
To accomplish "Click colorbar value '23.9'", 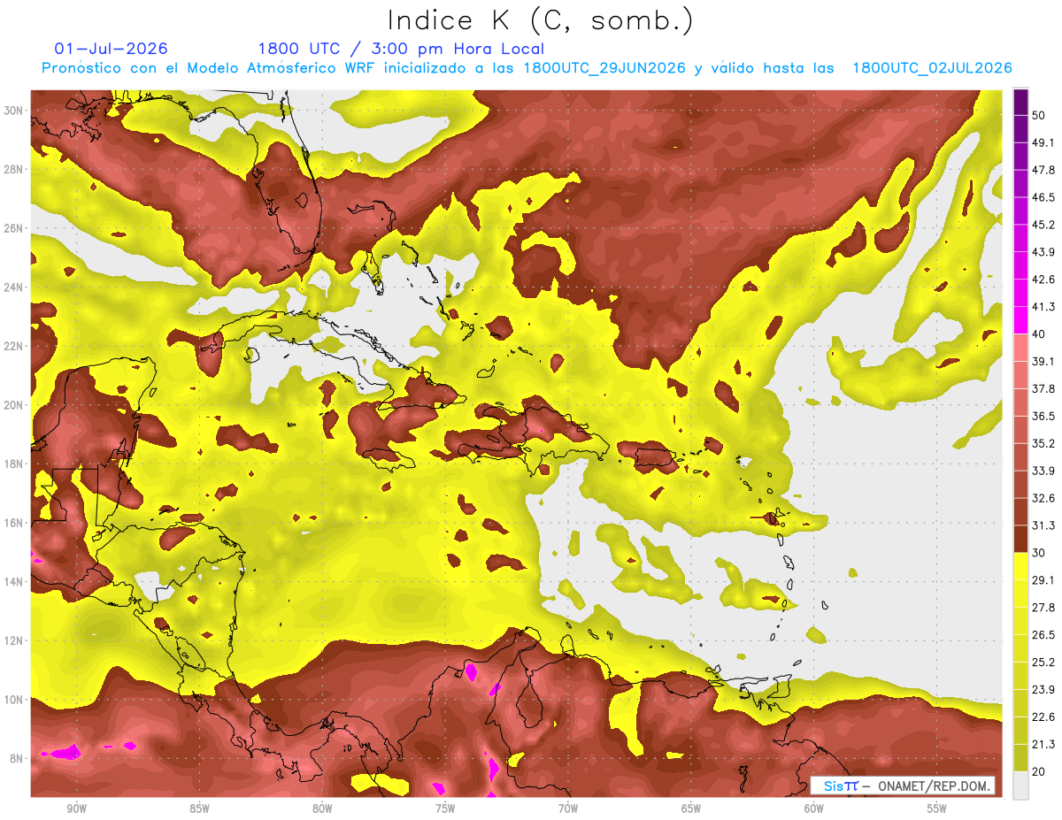I will pyautogui.click(x=1045, y=690).
